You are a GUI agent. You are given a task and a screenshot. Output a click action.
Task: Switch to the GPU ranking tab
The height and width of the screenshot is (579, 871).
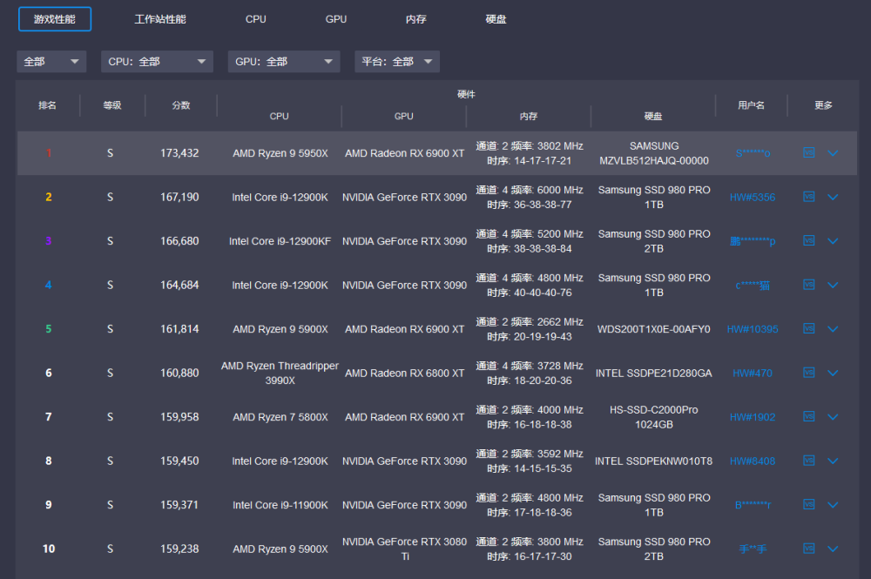(x=336, y=19)
